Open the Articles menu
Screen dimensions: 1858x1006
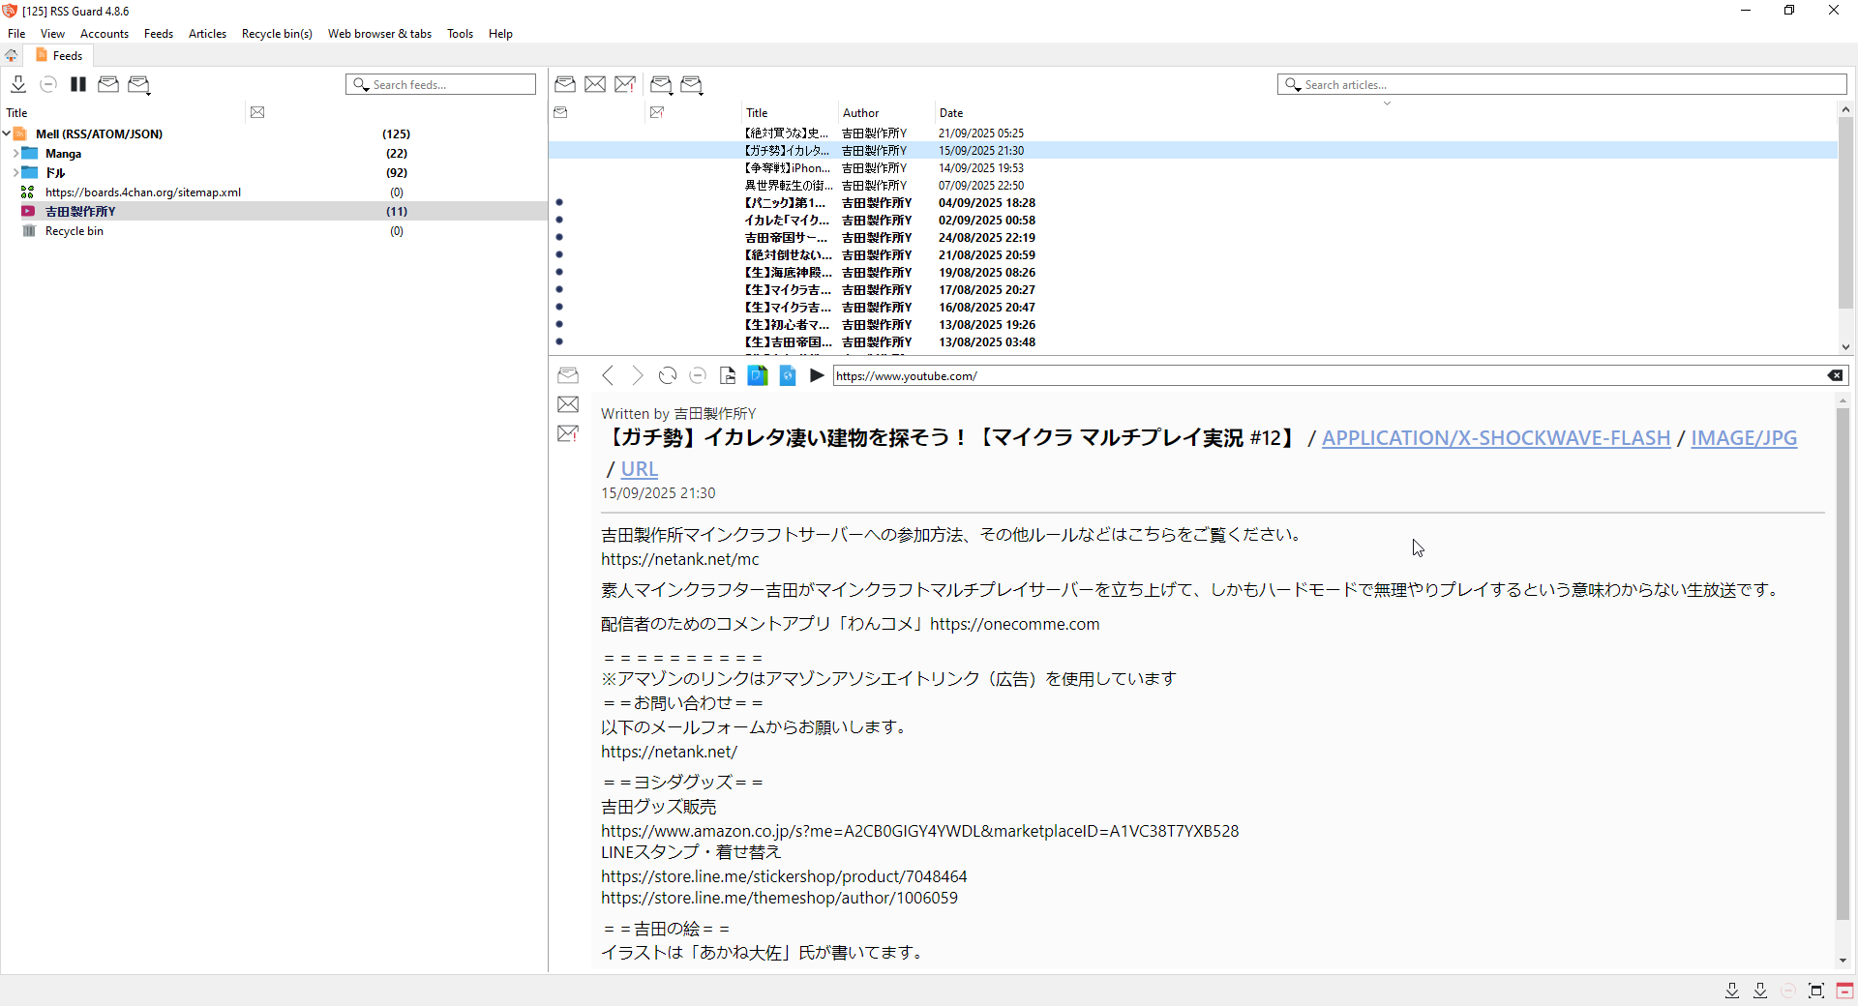tap(207, 33)
